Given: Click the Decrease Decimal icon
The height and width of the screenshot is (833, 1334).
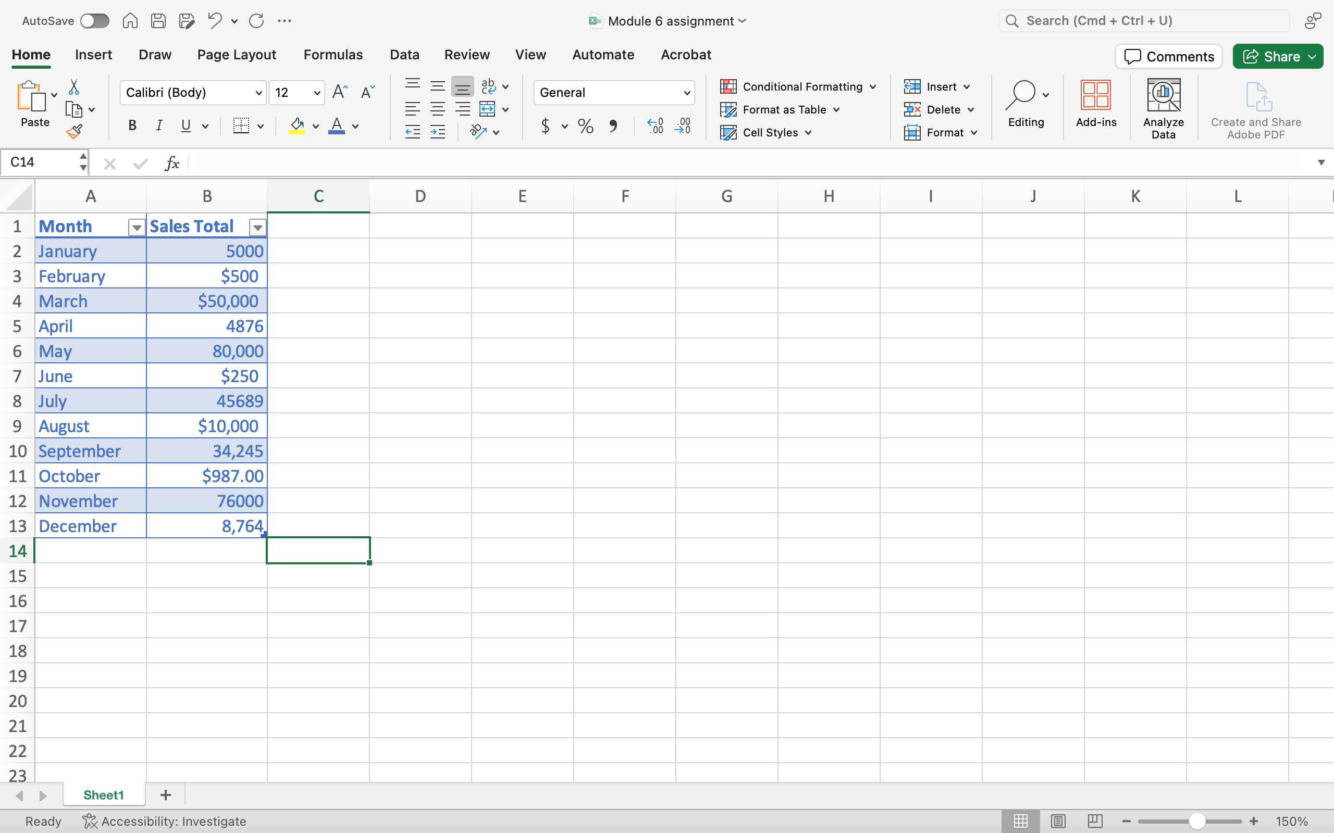Looking at the screenshot, I should tap(683, 126).
